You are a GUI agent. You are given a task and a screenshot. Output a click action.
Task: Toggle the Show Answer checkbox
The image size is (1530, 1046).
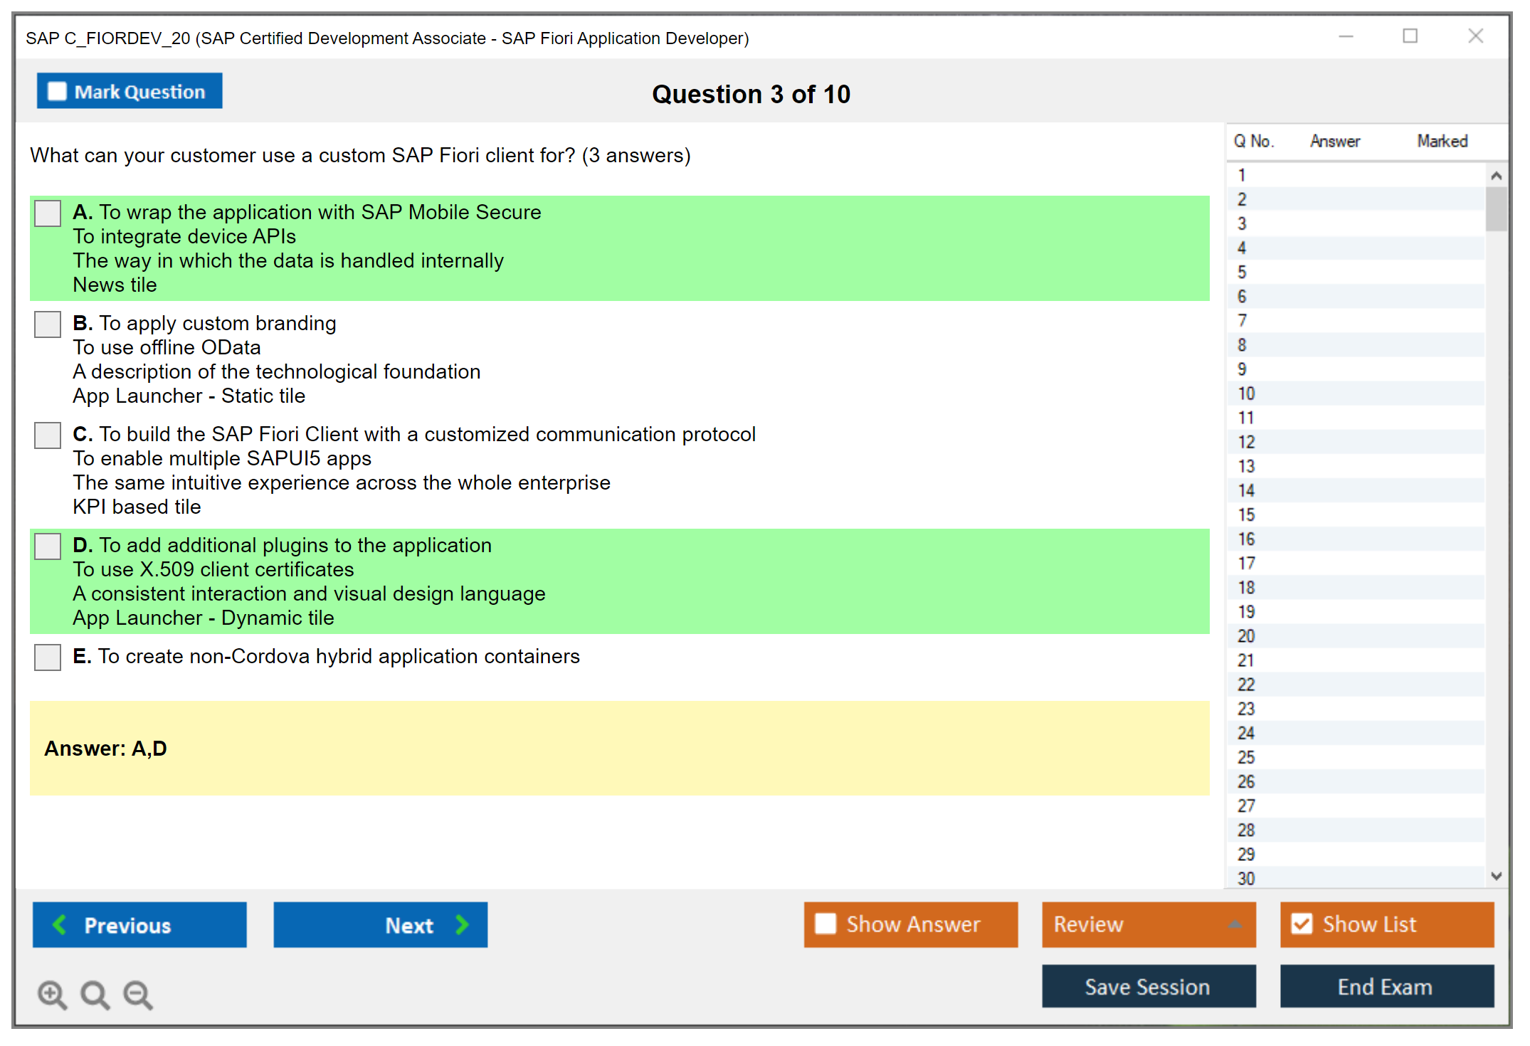click(825, 924)
